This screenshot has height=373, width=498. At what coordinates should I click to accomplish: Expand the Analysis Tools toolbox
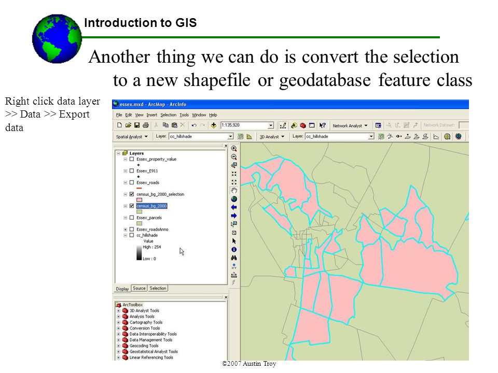pyautogui.click(x=118, y=317)
